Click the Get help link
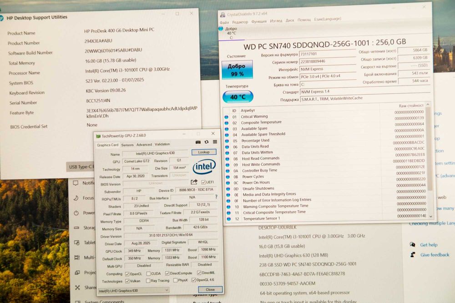Screen dimensions: 455x303 pos(429,245)
